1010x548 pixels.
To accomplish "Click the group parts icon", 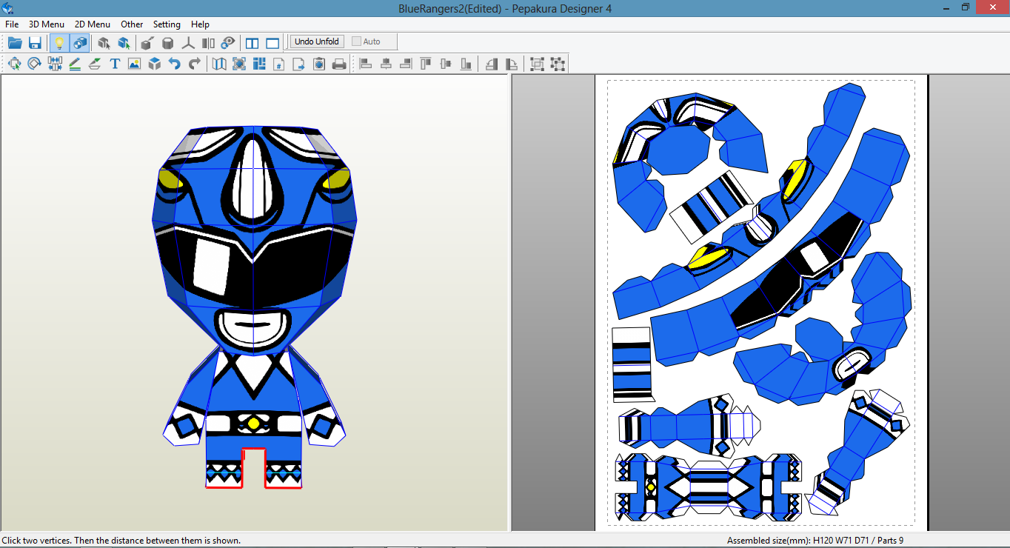I will [x=538, y=64].
